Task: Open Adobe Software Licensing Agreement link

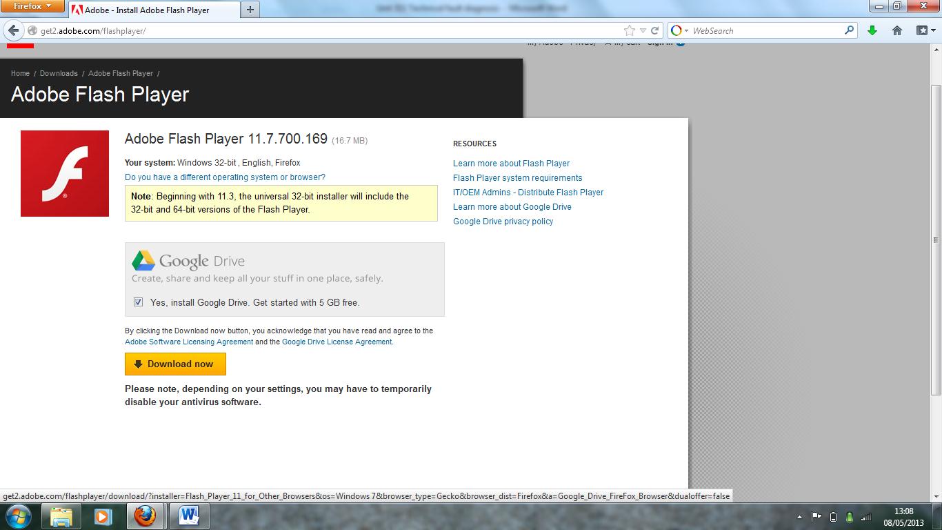Action: (x=189, y=342)
